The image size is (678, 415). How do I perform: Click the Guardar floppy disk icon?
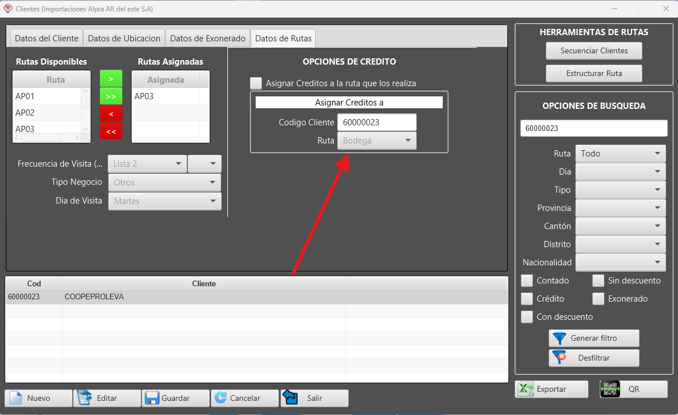click(x=151, y=398)
